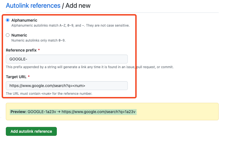Viewport: 227px width, 143px height.
Task: Click the Reference prefix field label
Action: click(x=21, y=50)
